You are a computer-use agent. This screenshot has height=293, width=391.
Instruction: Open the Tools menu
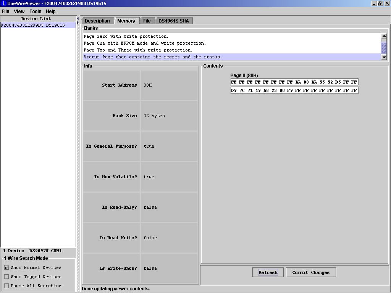coord(36,11)
